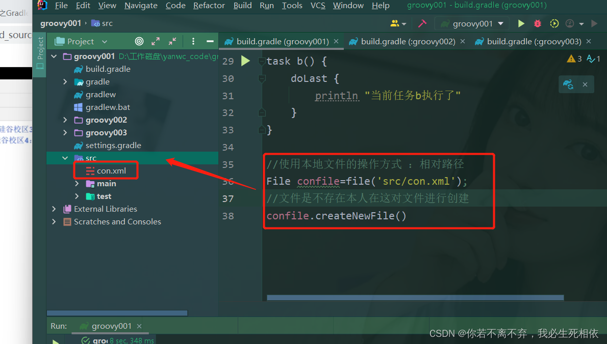The height and width of the screenshot is (344, 607).
Task: Select settings.gradle in project tree
Action: [x=108, y=146]
